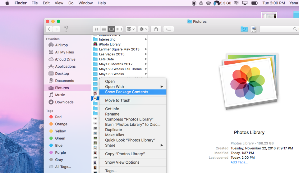Expand the Lets Date folder
Screen dimensions: 299x173
coord(146,59)
